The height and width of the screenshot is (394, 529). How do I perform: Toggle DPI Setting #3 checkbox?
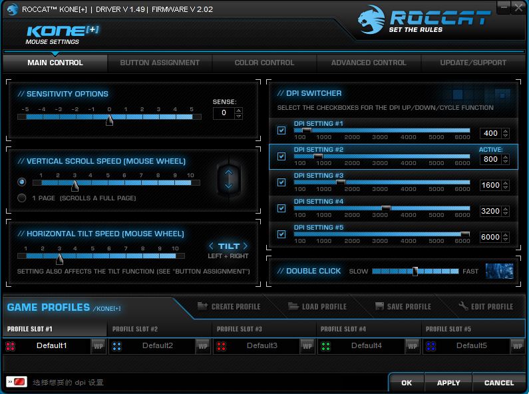281,182
